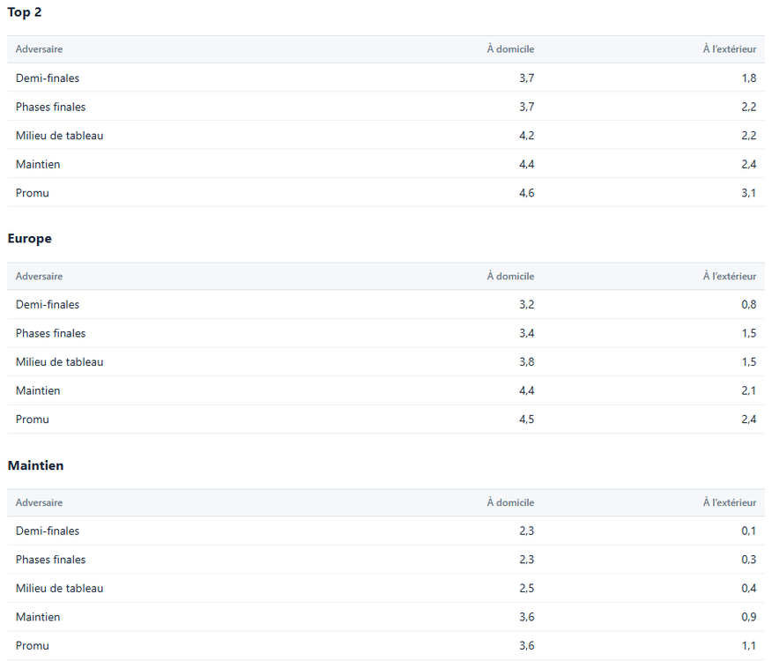The height and width of the screenshot is (661, 772).
Task: Select Promu row label in Top 2 table
Action: click(x=33, y=193)
